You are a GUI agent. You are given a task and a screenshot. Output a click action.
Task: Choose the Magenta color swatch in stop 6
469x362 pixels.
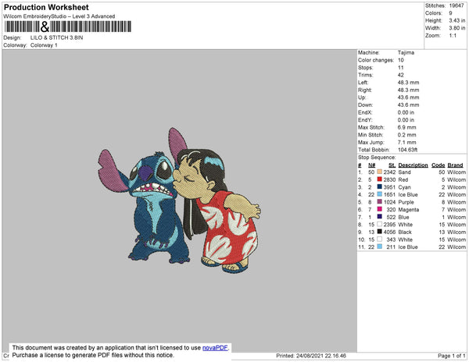click(x=379, y=210)
